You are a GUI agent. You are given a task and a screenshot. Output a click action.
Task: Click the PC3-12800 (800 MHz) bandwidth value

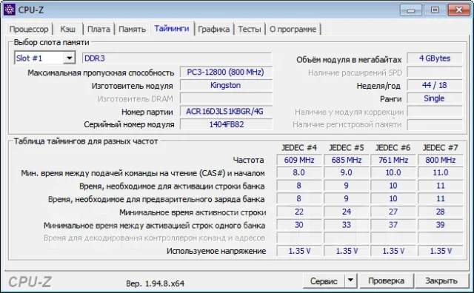(225, 73)
